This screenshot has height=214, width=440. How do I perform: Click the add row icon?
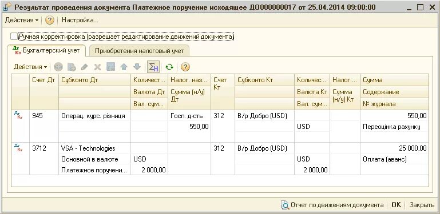click(x=58, y=67)
